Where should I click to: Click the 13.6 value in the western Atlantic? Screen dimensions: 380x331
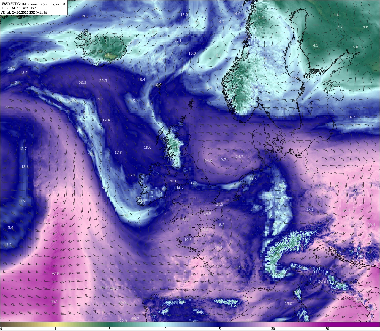coord(25,167)
